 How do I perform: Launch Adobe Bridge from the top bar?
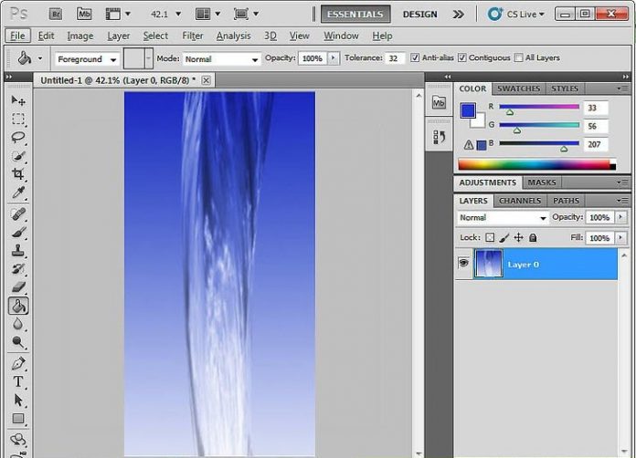[x=56, y=14]
